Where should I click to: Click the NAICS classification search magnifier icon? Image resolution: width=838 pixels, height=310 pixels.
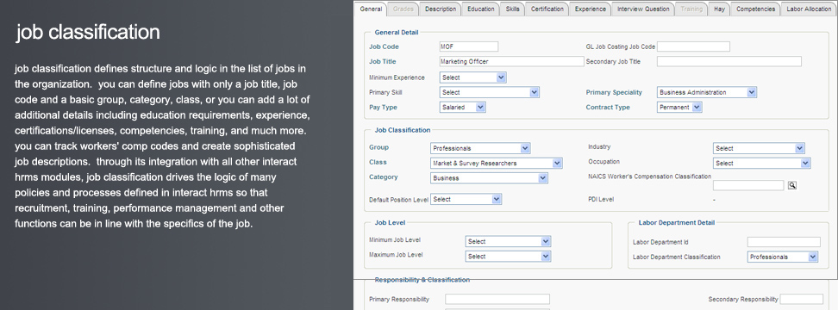792,186
